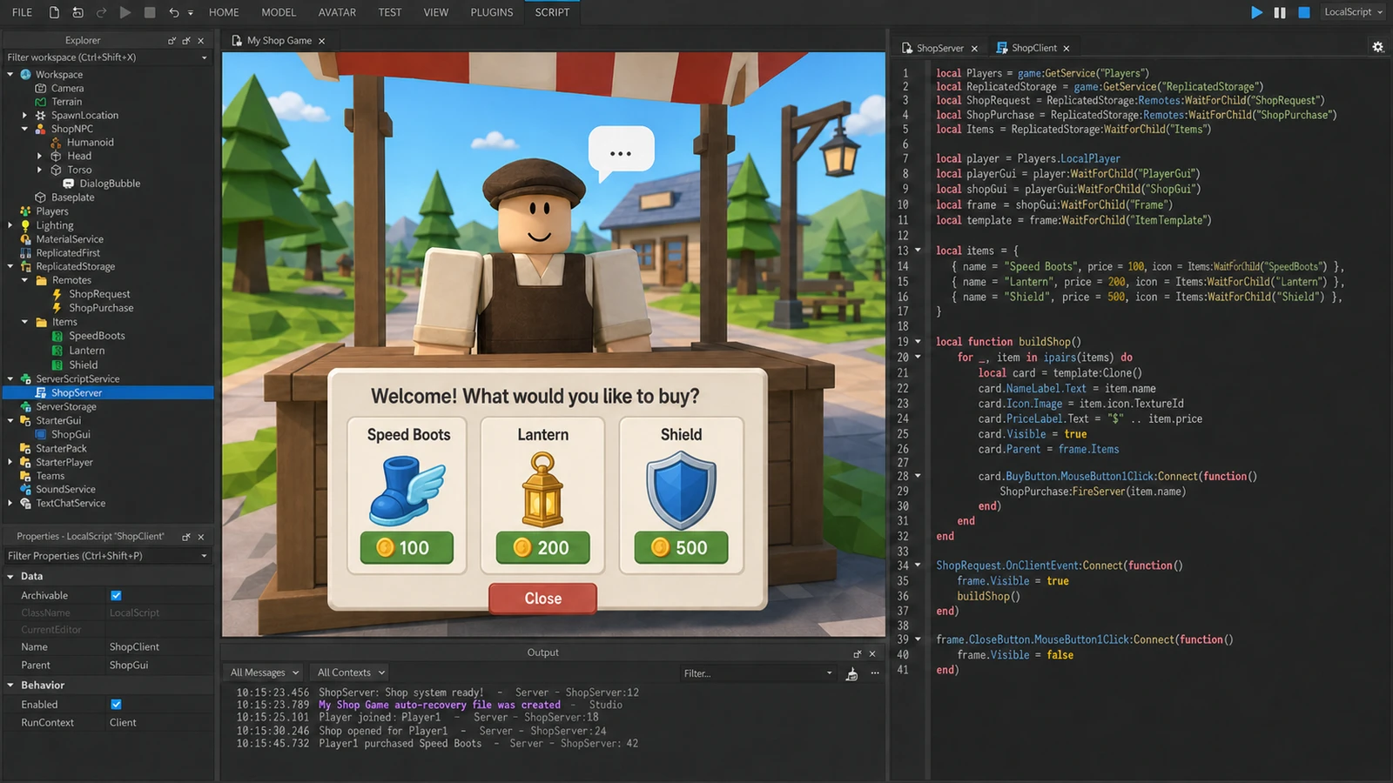1393x783 pixels.
Task: Collapse the Workspace tree node
Action: (10, 75)
